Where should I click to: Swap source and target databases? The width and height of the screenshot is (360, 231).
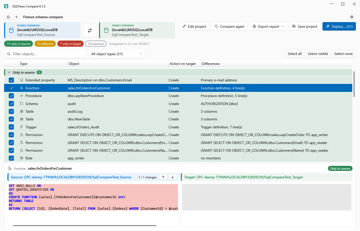point(90,31)
